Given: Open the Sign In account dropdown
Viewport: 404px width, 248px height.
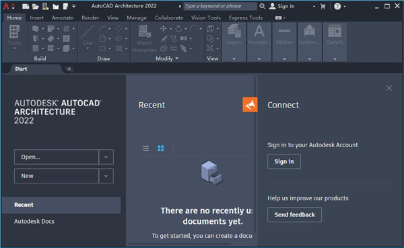Looking at the screenshot, I should click(x=314, y=7).
